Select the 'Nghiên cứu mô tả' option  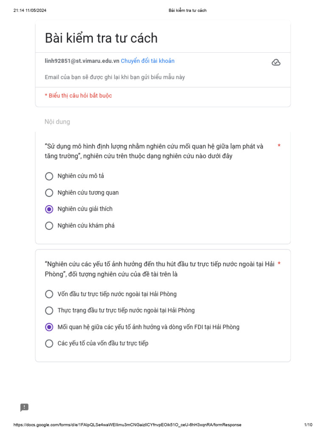49,176
